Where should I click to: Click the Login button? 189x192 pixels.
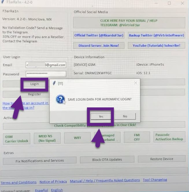tap(34, 84)
